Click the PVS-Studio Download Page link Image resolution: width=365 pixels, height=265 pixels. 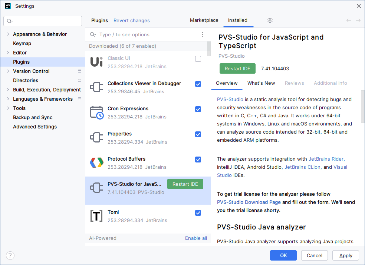249,202
